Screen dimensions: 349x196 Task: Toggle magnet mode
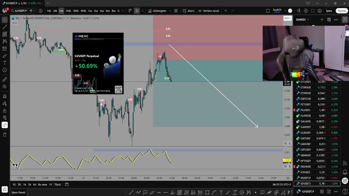tap(5, 96)
